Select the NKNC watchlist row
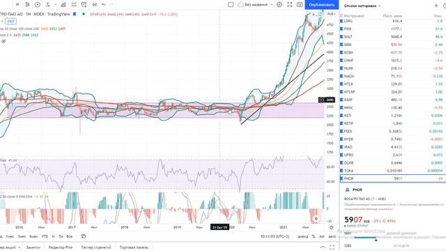 pos(392,108)
